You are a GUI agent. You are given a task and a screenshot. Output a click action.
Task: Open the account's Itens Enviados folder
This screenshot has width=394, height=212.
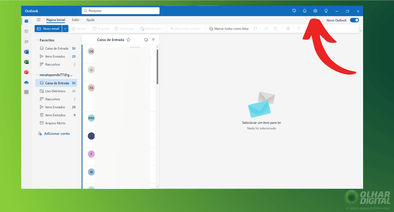56,107
